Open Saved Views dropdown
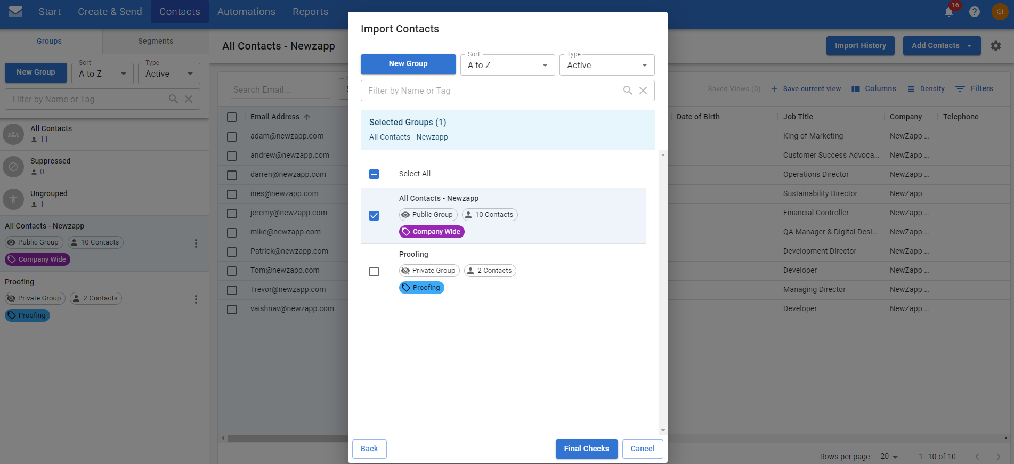 point(734,89)
